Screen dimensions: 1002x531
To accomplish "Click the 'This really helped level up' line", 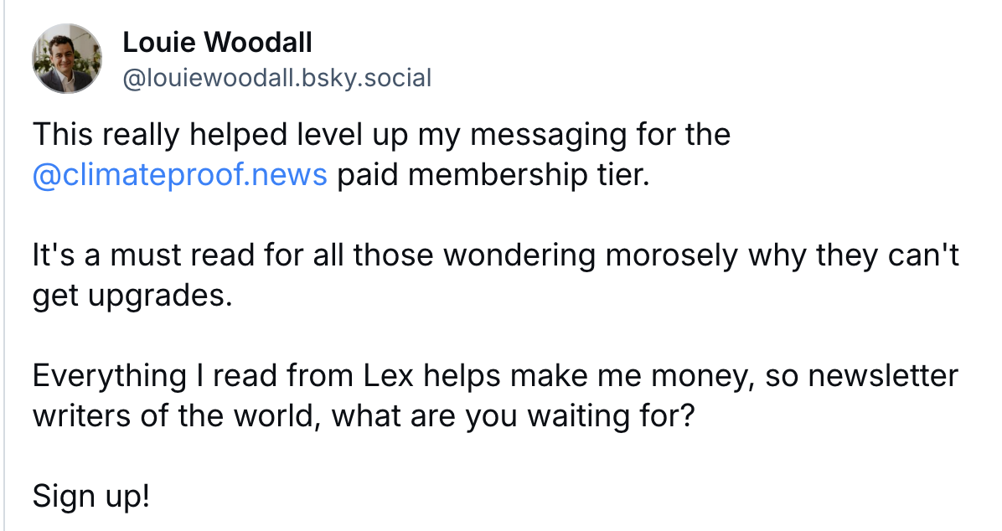I will click(381, 135).
